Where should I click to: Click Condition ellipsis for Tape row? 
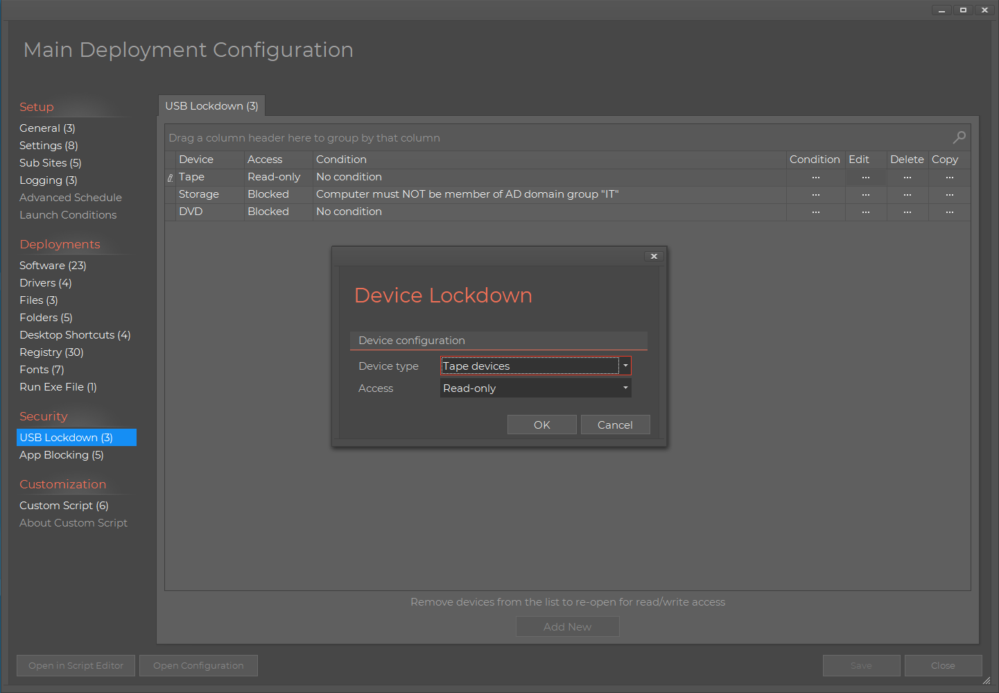tap(816, 177)
